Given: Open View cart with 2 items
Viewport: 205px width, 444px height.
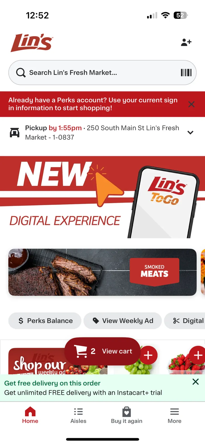Looking at the screenshot, I should click(103, 351).
